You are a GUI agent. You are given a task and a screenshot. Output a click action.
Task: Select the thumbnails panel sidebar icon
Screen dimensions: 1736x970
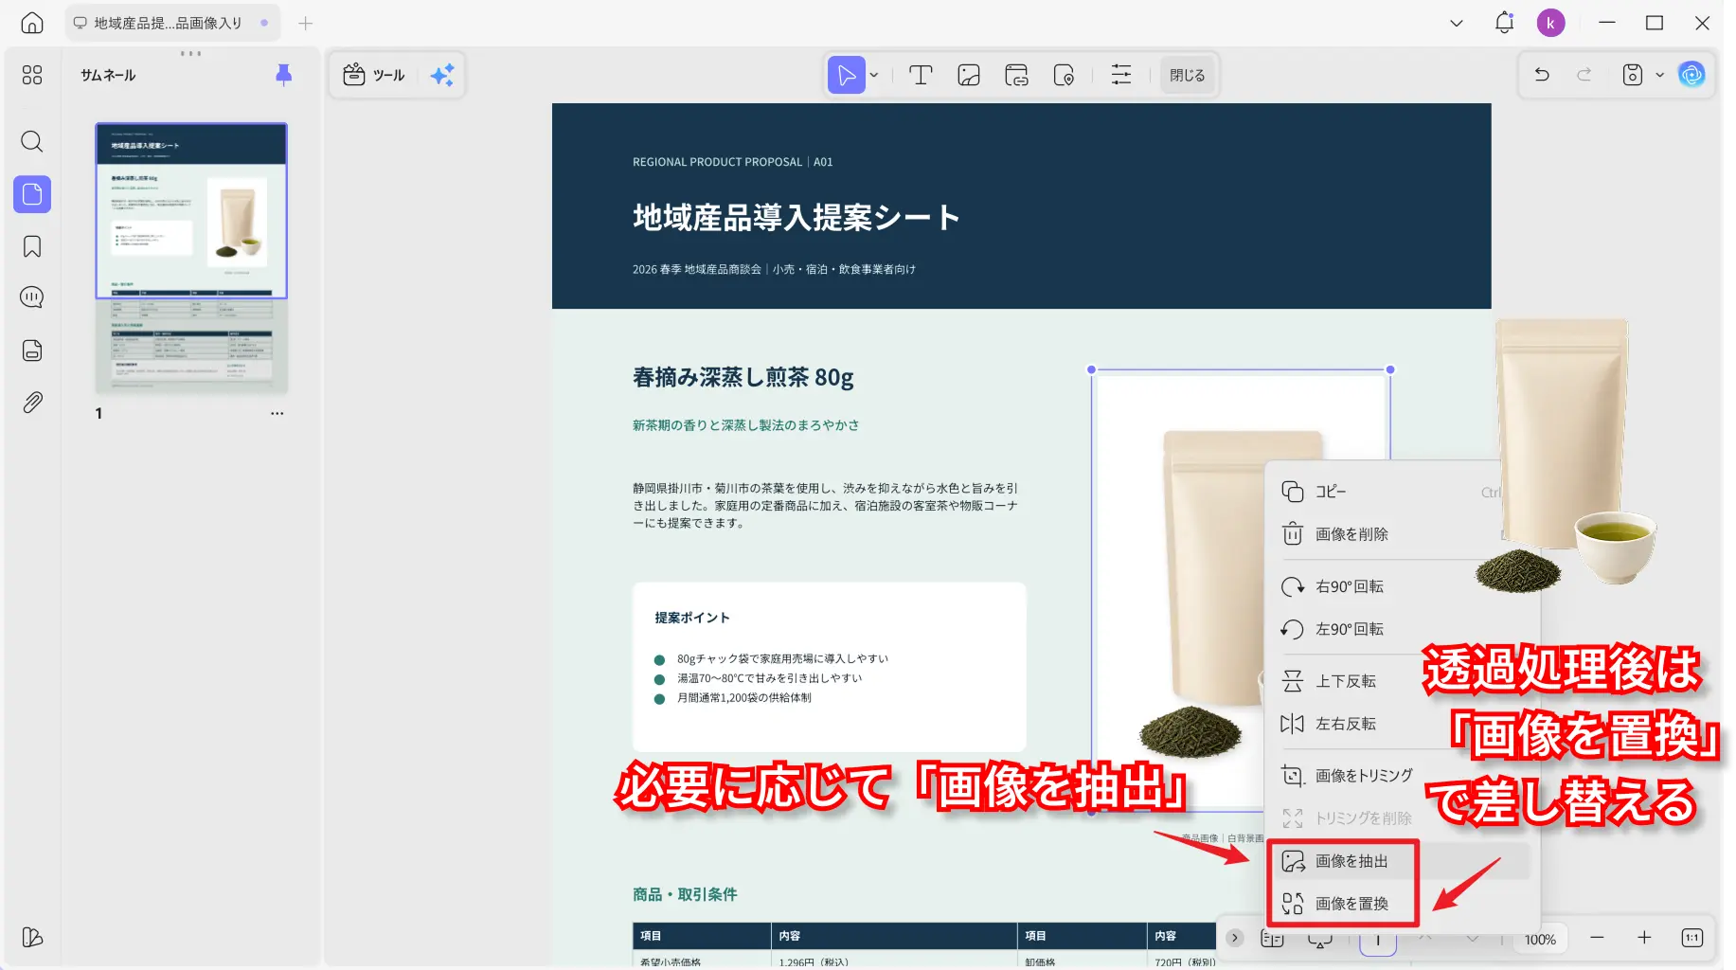[32, 194]
